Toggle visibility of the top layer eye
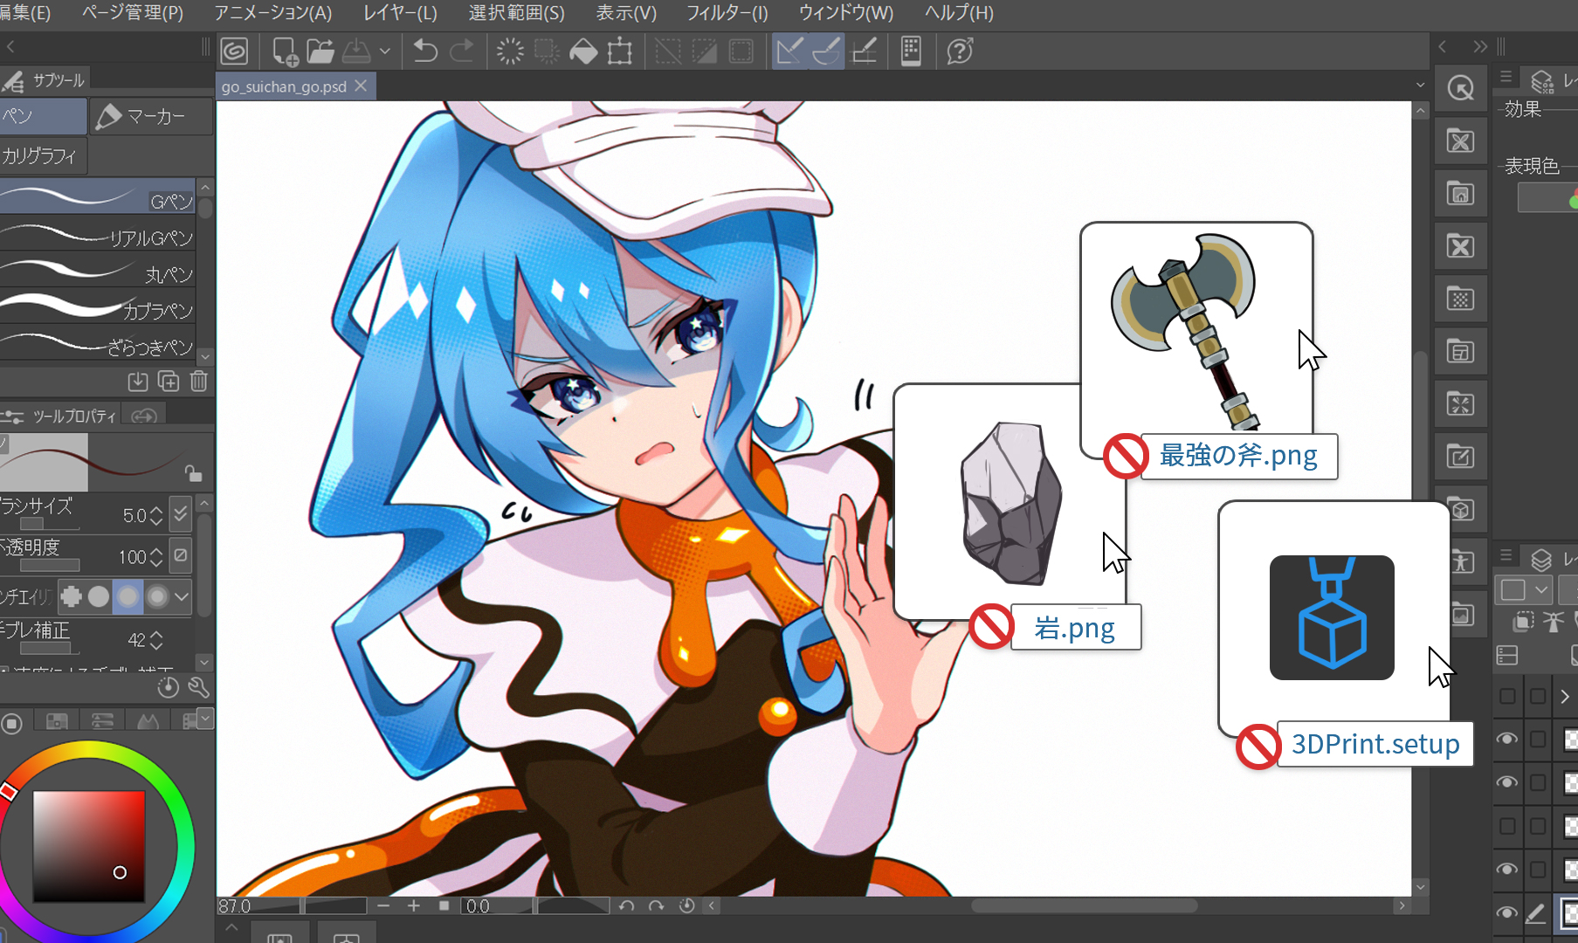This screenshot has height=943, width=1578. pyautogui.click(x=1506, y=739)
